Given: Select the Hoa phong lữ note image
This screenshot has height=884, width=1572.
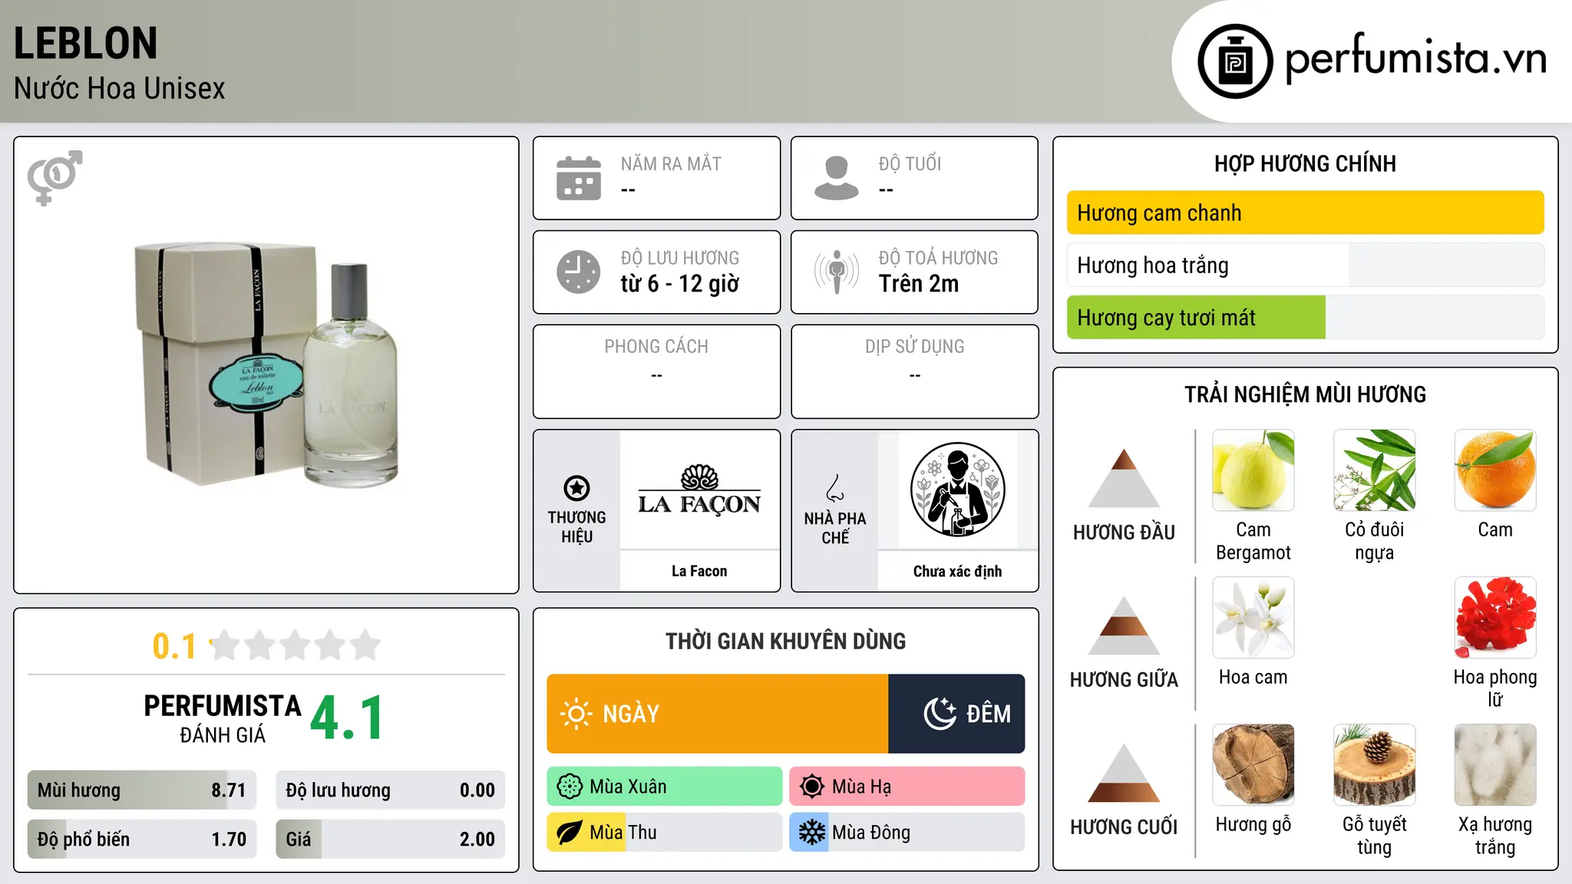Looking at the screenshot, I should (x=1495, y=618).
